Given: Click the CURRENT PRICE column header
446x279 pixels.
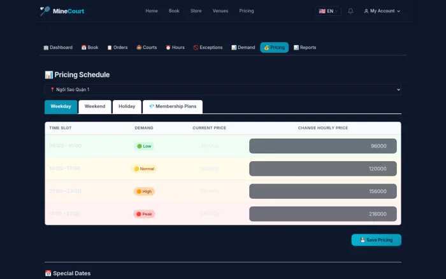Looking at the screenshot, I should (210, 128).
